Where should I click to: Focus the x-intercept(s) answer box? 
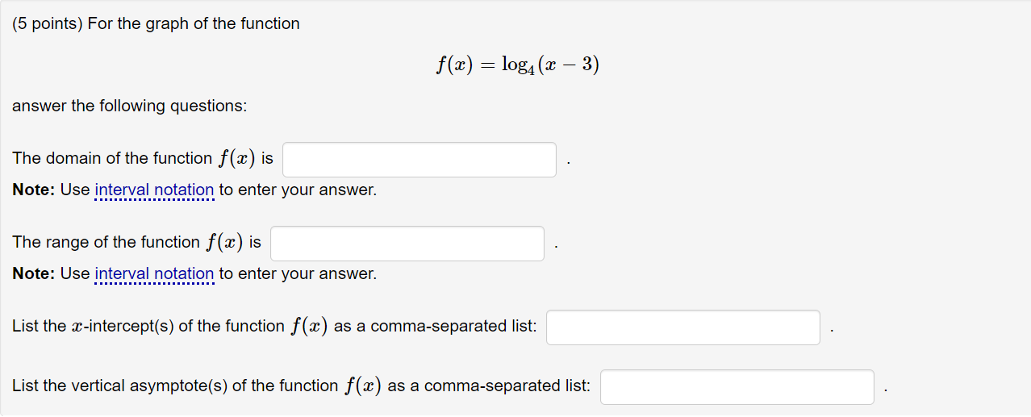[x=682, y=327]
